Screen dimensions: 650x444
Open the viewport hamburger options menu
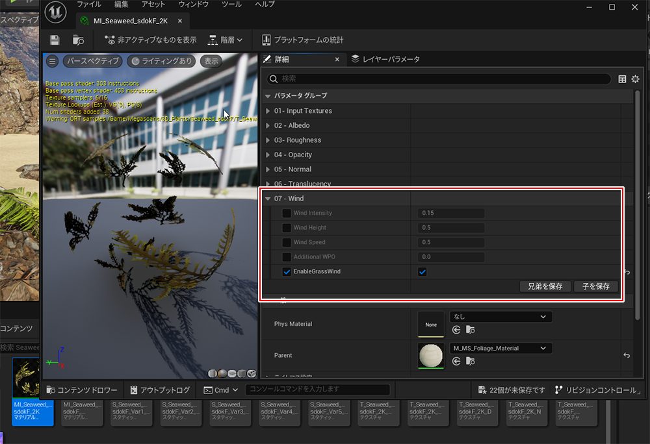(x=53, y=61)
